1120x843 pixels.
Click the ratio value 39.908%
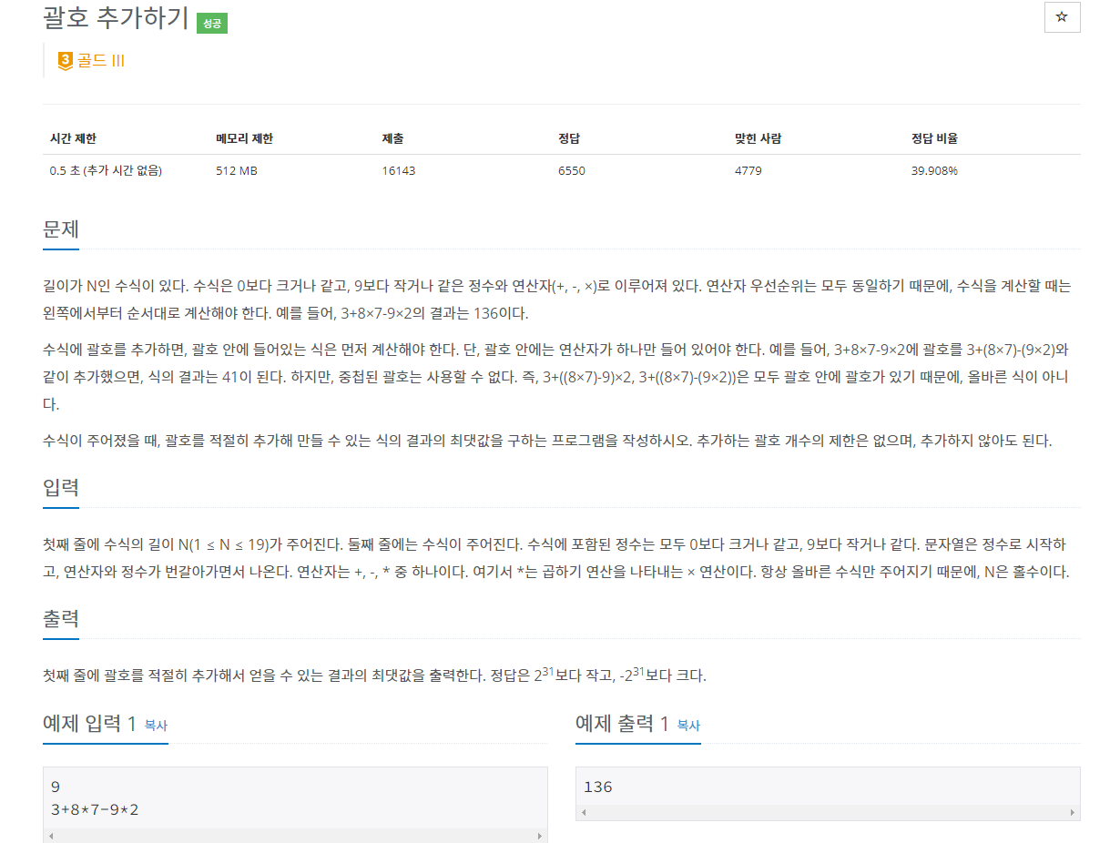pyautogui.click(x=934, y=170)
